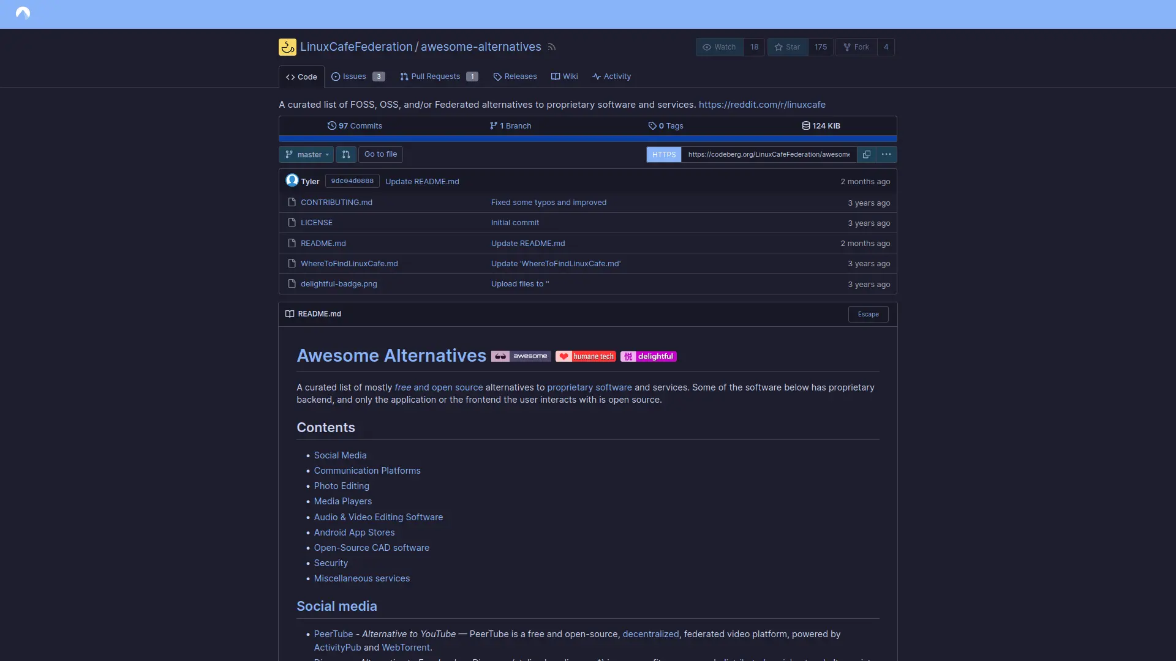This screenshot has width=1176, height=661.
Task: Open the Releases tab
Action: [515, 77]
